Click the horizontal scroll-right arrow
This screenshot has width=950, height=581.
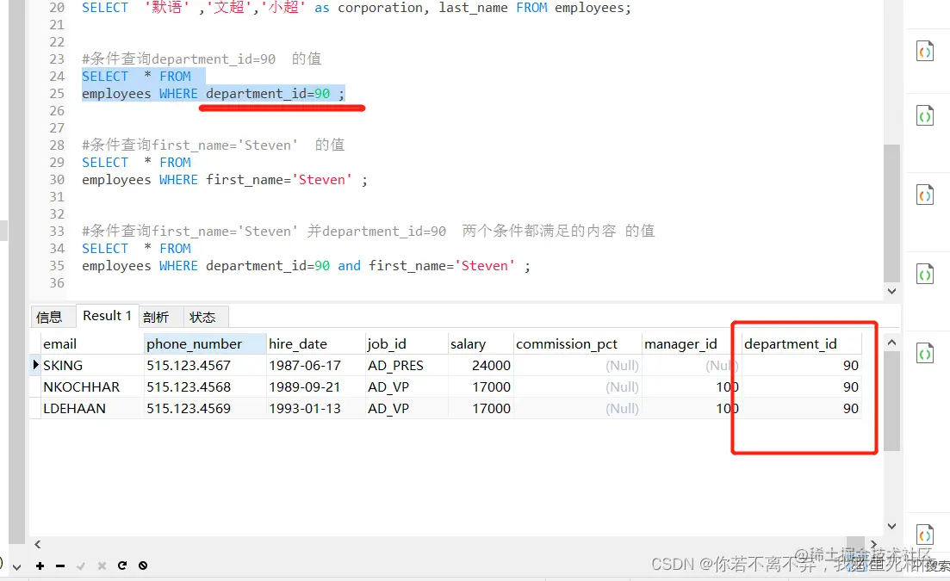click(873, 544)
